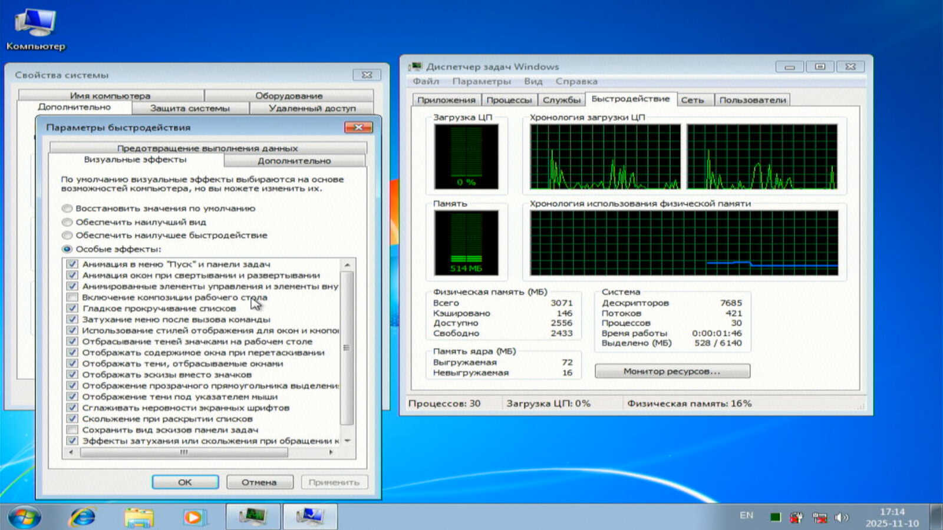Click the Монитор ресурсов button
This screenshot has height=530, width=943.
(x=672, y=371)
